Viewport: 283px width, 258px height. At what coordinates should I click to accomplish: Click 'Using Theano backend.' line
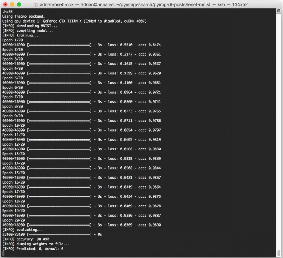pyautogui.click(x=24, y=17)
